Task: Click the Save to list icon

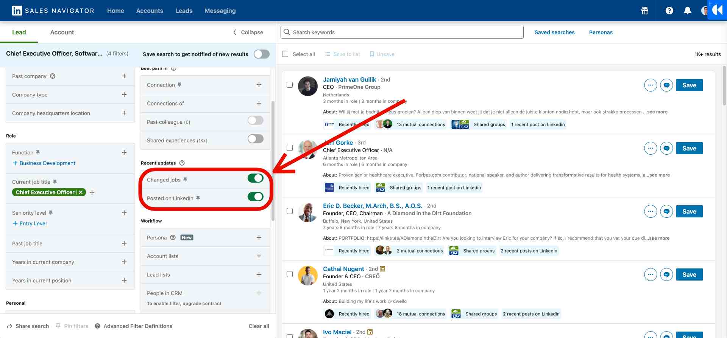Action: coord(328,54)
